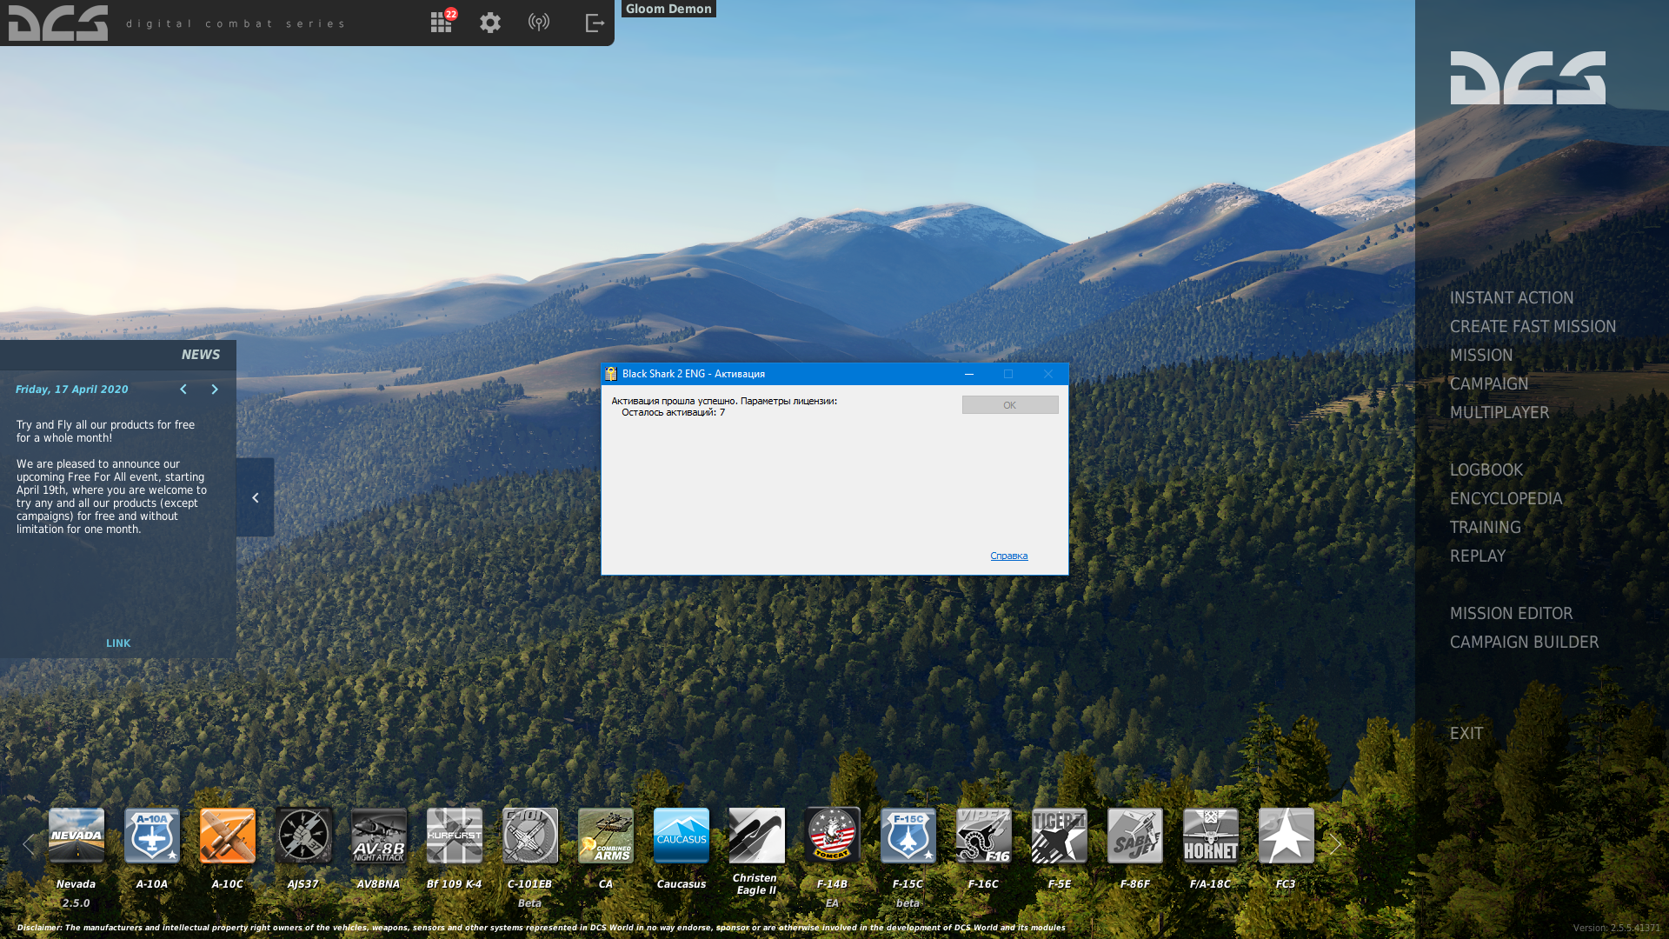Open MISSION menu entry

coord(1481,356)
